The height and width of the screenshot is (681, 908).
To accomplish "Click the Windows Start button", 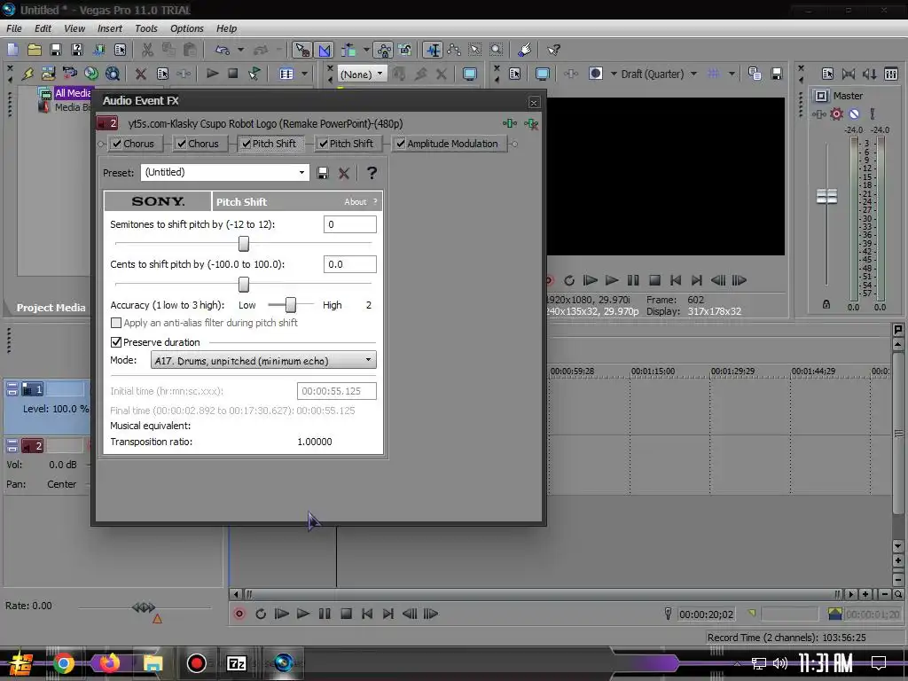I will click(x=20, y=663).
